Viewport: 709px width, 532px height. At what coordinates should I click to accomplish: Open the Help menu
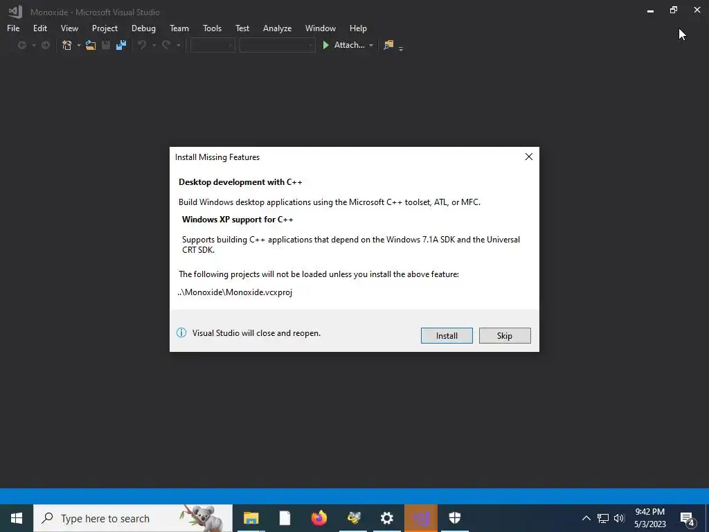358,28
